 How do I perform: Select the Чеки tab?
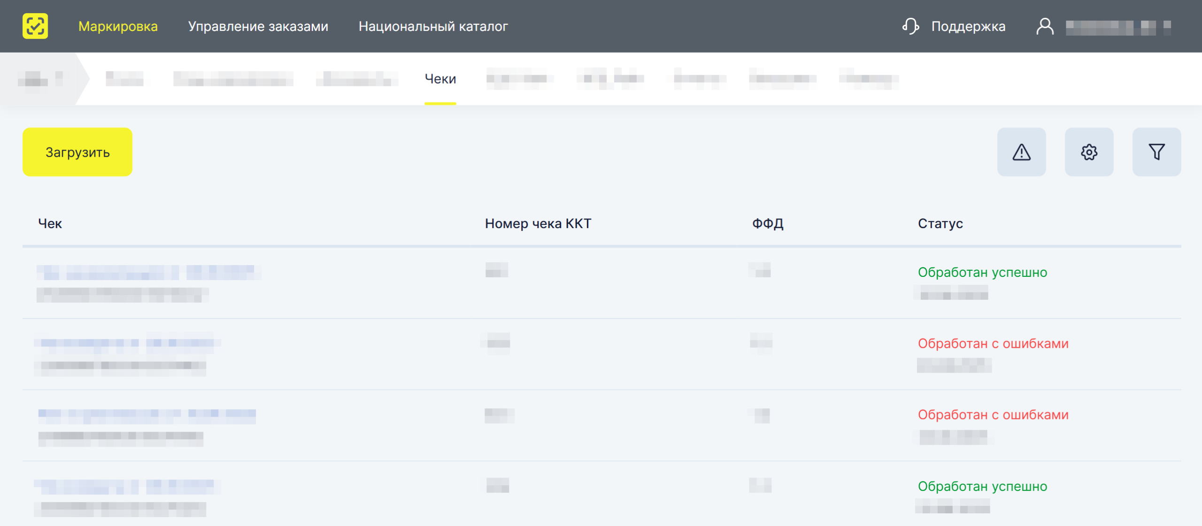pos(440,78)
